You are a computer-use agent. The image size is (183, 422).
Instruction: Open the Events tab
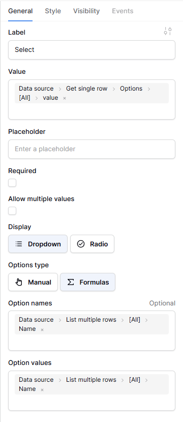(123, 11)
